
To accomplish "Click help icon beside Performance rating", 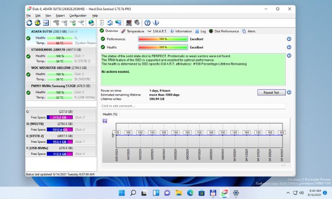I will (289, 39).
